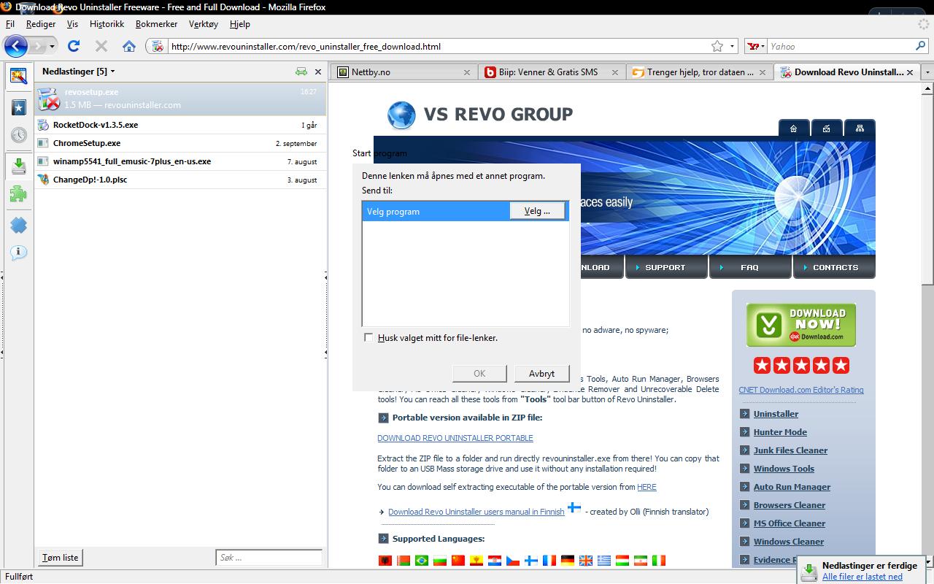Open the Hunter Mode link

pos(780,432)
